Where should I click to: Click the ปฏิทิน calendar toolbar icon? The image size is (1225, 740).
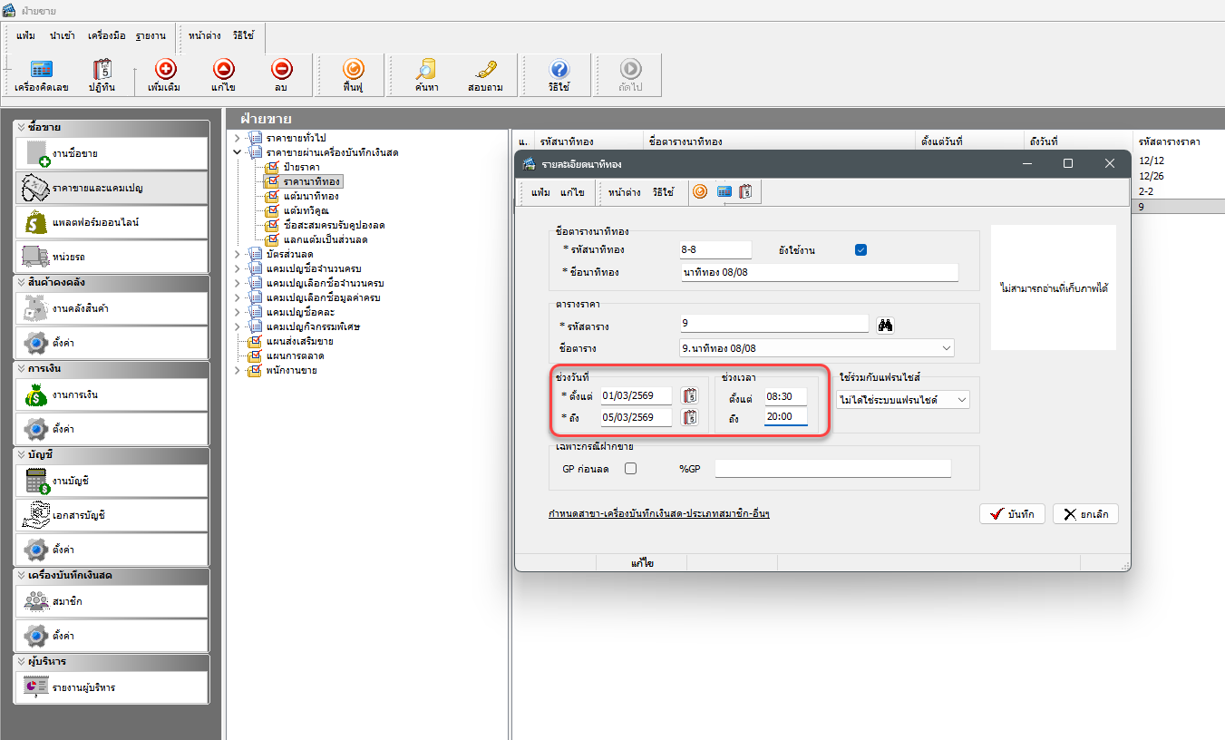102,74
